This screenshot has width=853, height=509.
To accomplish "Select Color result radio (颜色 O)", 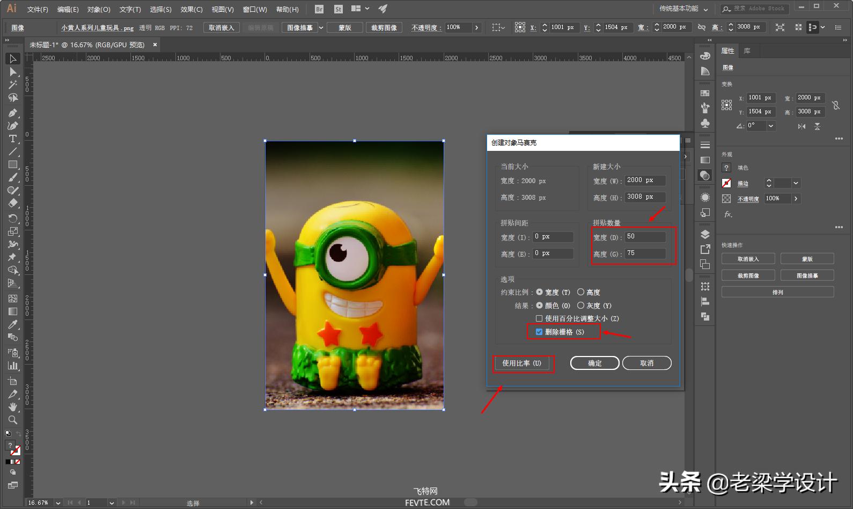I will tap(539, 306).
